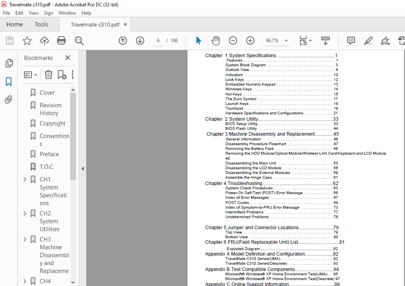
Task: Zoom in with the plus button
Action: tap(250, 41)
